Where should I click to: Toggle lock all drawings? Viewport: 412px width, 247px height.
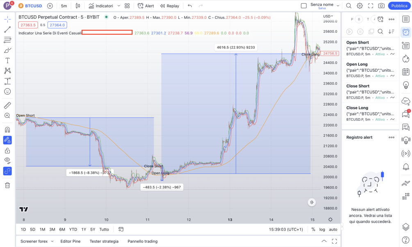(x=7, y=151)
